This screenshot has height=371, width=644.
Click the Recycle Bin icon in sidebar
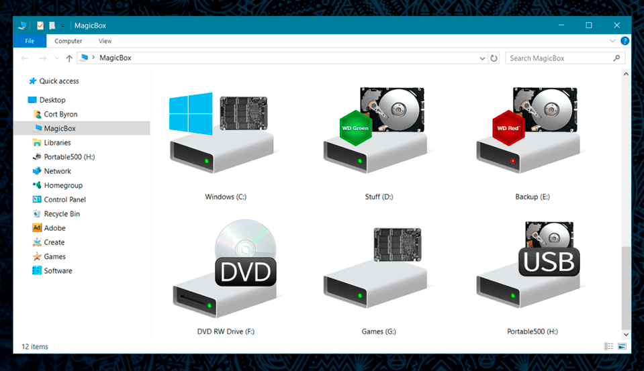pyautogui.click(x=37, y=213)
